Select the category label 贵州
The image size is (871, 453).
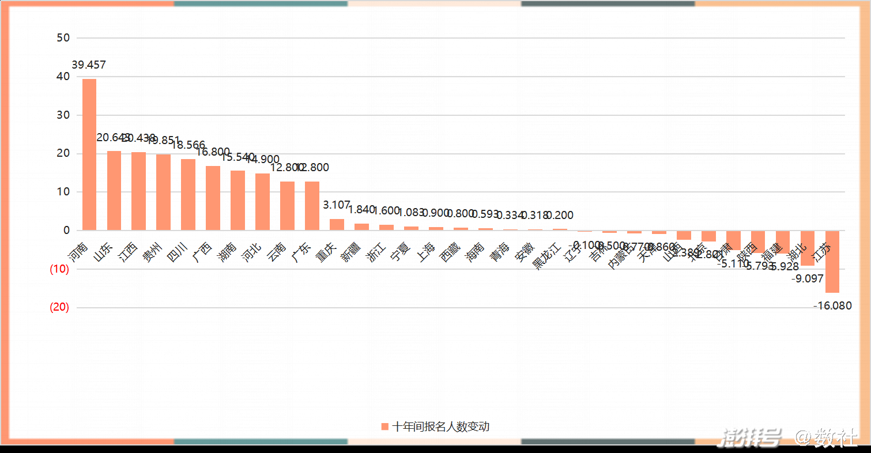coord(152,253)
